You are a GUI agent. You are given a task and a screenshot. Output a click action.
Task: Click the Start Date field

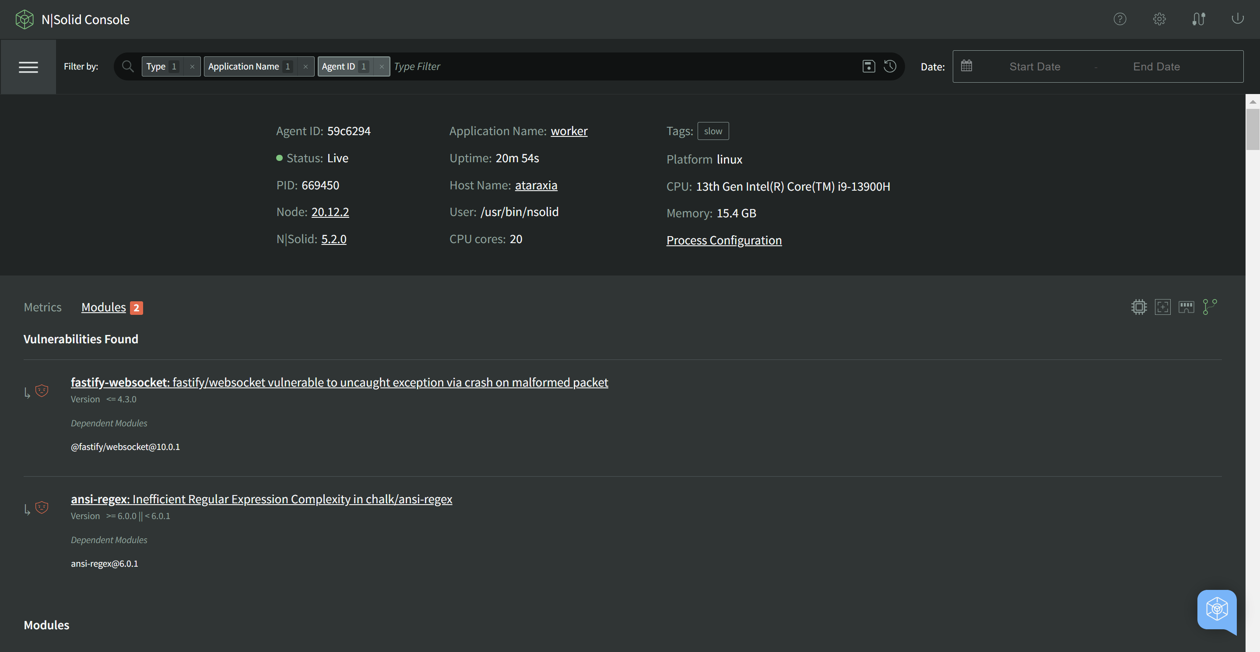click(x=1035, y=66)
